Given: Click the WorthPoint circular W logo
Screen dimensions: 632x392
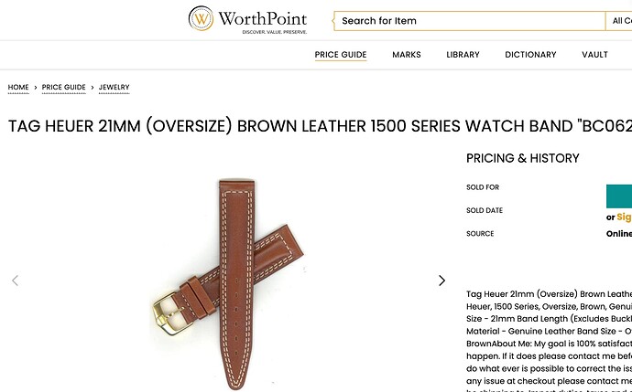Looking at the screenshot, I should point(201,18).
